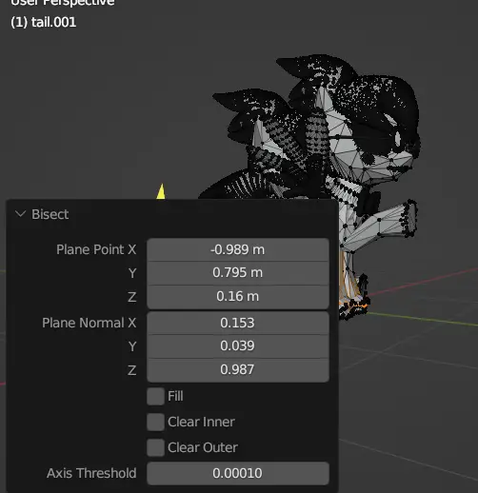Click the Axis Threshold value field
Viewport: 478px width, 493px height.
coord(238,473)
